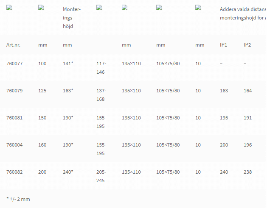Screen dimensions: 267x208
Task: Click the Art.nr. header cell
Action: [x=13, y=45]
